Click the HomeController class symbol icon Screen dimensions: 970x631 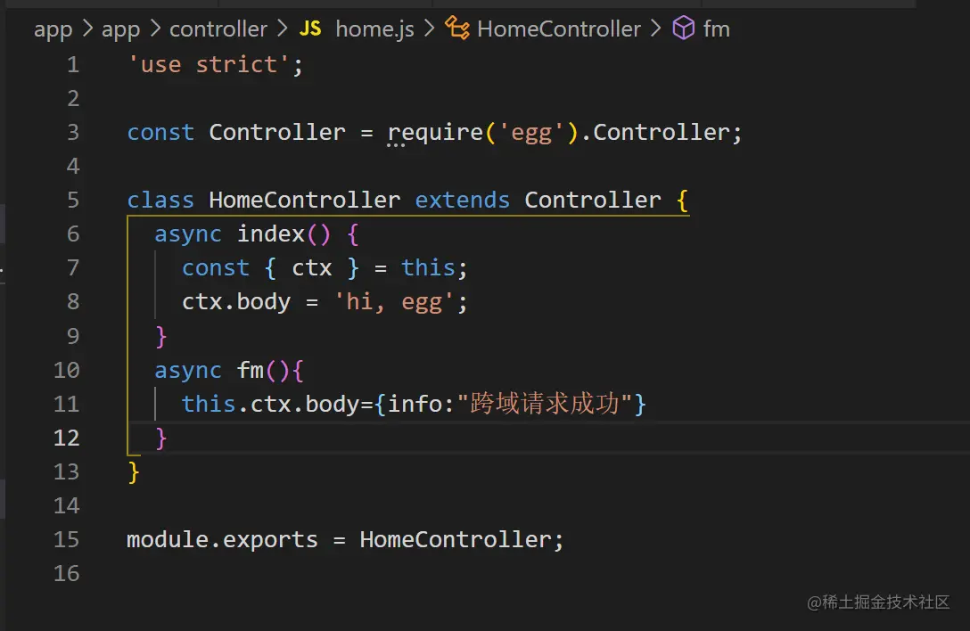tap(457, 29)
